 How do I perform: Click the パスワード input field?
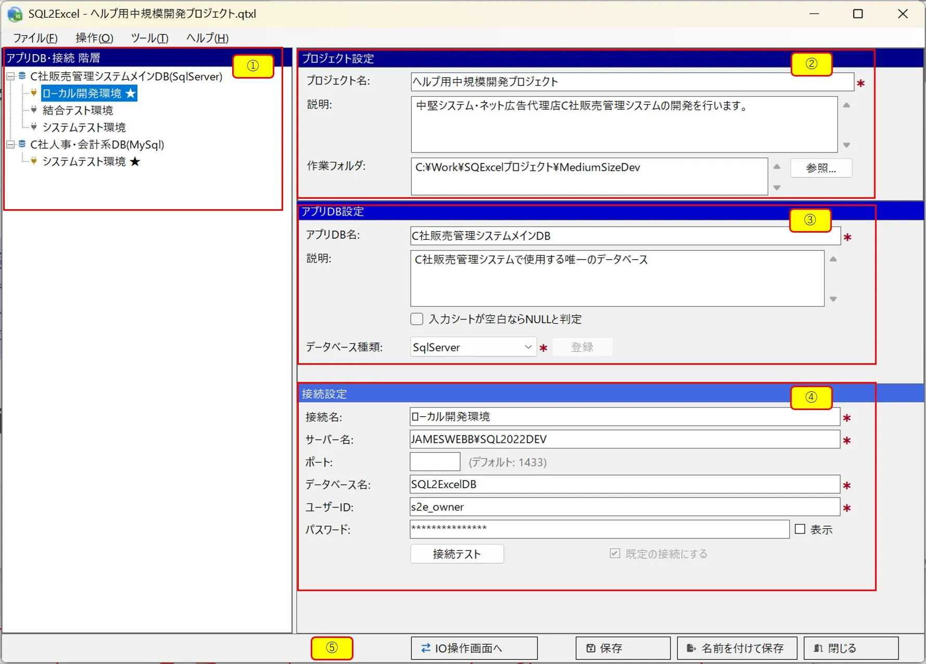coord(599,529)
